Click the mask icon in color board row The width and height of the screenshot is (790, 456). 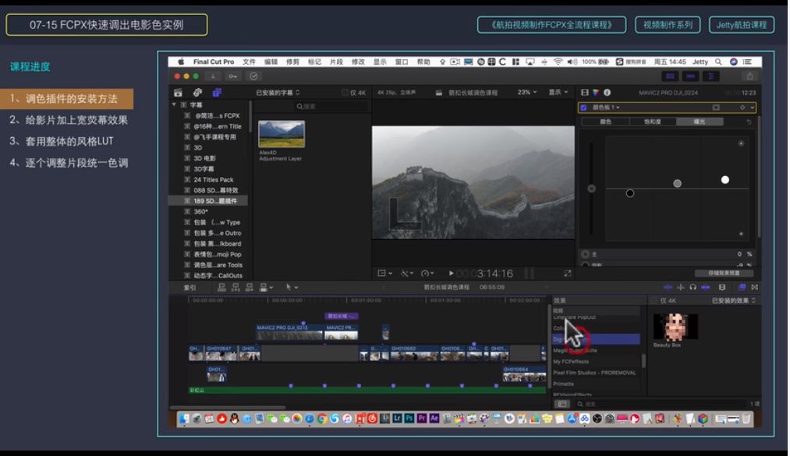pyautogui.click(x=716, y=108)
